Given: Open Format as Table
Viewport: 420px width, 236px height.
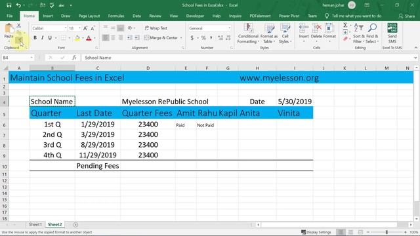Looking at the screenshot, I should click(x=269, y=33).
